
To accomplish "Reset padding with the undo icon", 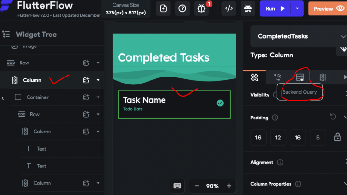I will (333, 117).
